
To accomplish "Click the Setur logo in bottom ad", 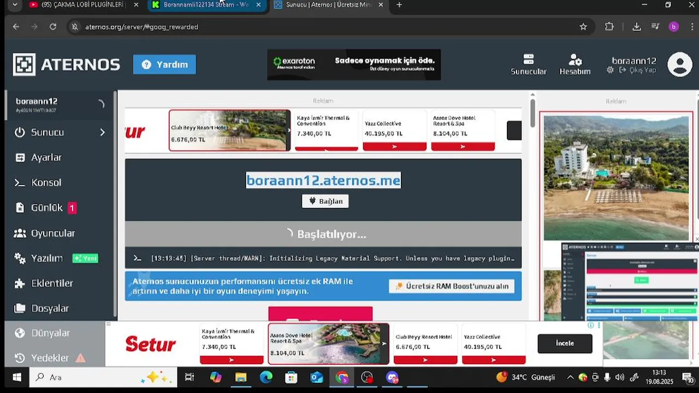I will [151, 344].
